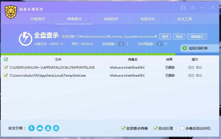This screenshot has width=221, height=139.
Task: Open the 安全工具 tab
Action: pos(185,19)
